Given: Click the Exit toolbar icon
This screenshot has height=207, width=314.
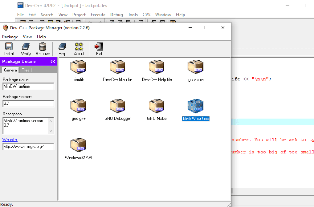Looking at the screenshot, I should click(99, 49).
